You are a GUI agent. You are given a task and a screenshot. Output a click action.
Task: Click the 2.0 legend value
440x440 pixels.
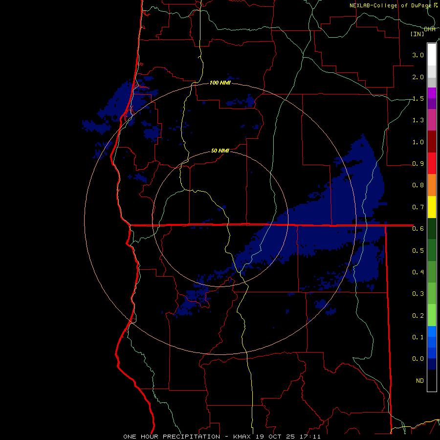pos(418,77)
